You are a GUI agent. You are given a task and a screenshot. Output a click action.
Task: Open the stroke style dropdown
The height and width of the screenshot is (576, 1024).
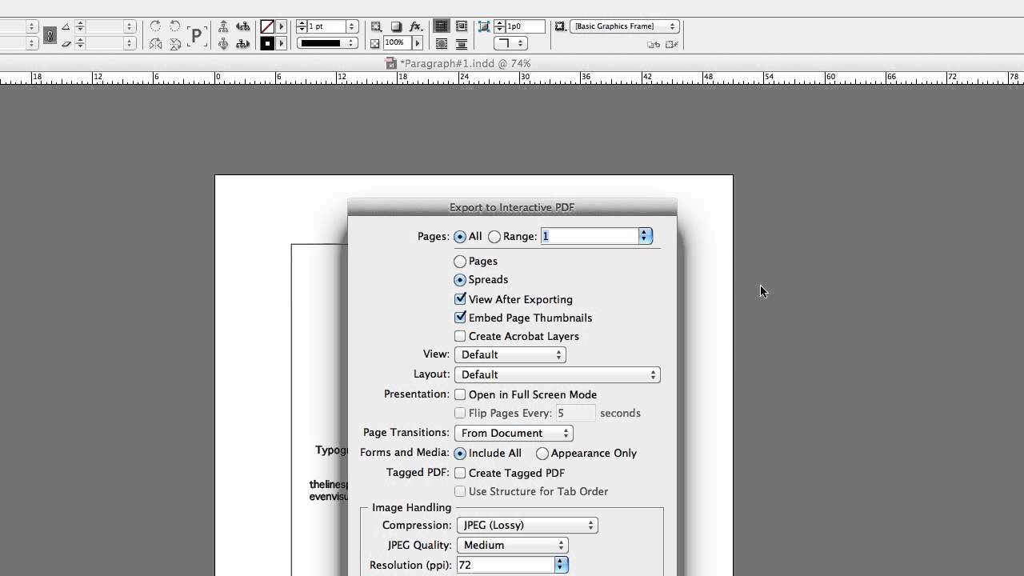click(327, 43)
